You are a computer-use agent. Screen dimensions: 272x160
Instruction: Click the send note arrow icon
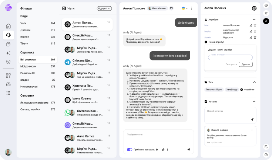[x=252, y=119]
